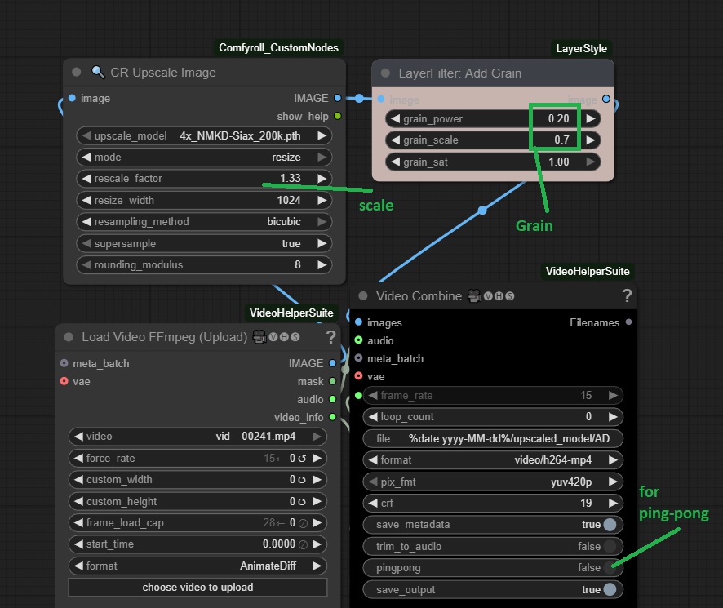Click the LayerStyle badge label
Image resolution: width=723 pixels, height=608 pixels.
581,49
